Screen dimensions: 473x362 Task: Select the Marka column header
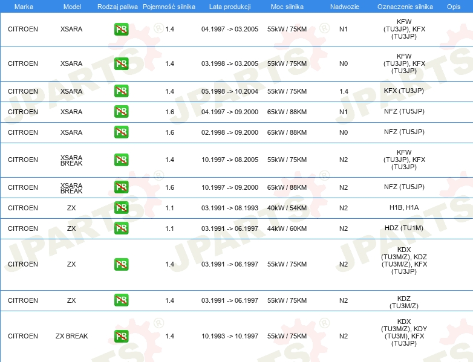click(x=24, y=7)
